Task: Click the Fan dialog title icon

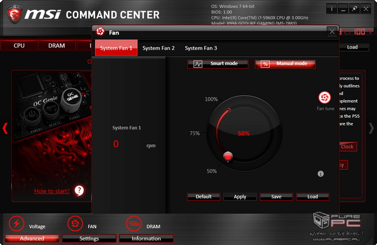Action: (100, 32)
